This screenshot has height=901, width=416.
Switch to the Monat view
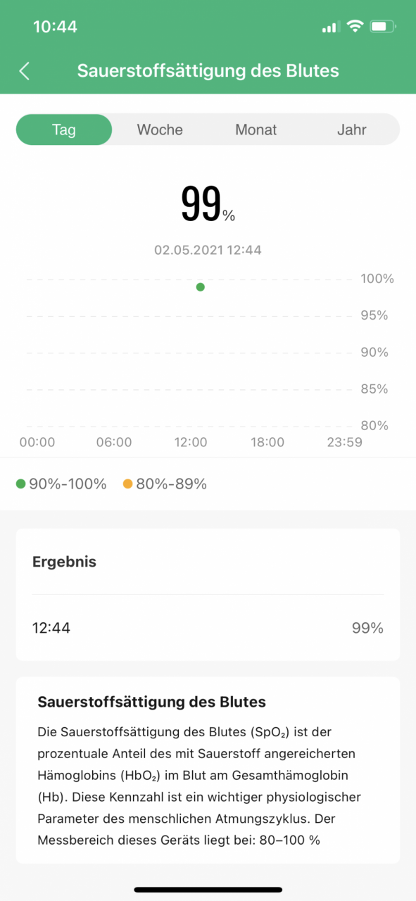click(x=256, y=130)
